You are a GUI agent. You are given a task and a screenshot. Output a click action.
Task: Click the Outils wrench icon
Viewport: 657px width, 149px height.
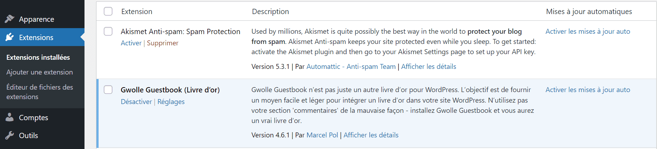coord(10,135)
